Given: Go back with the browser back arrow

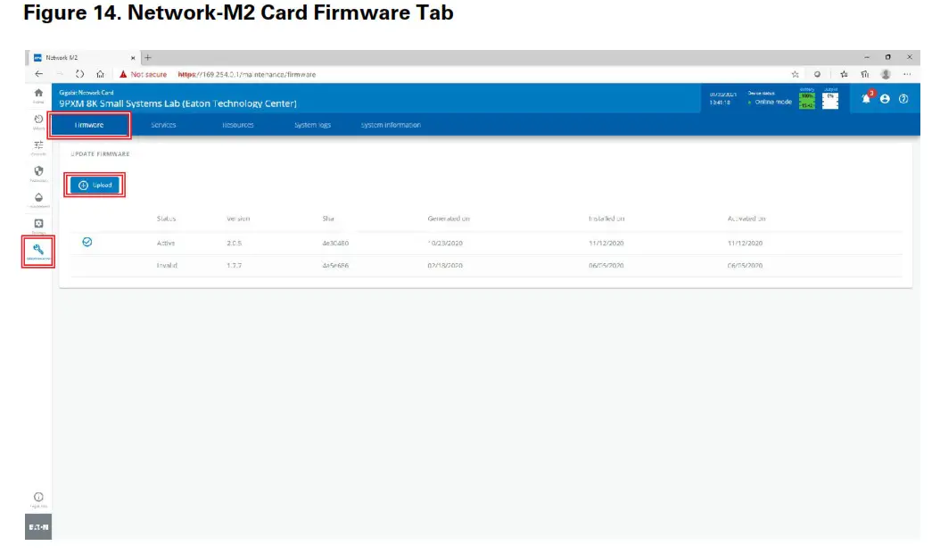Looking at the screenshot, I should tap(39, 74).
